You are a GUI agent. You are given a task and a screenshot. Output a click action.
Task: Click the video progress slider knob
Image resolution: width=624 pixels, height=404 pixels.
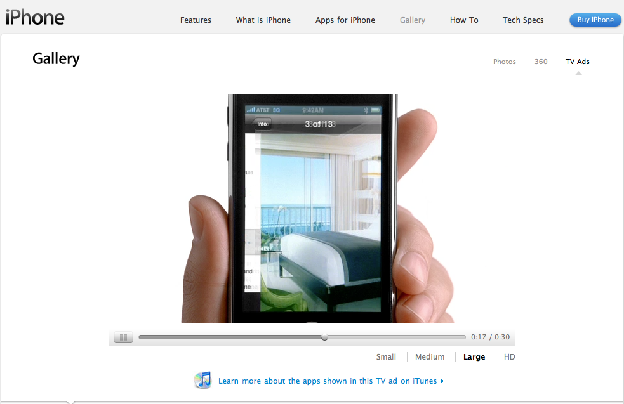tap(325, 337)
